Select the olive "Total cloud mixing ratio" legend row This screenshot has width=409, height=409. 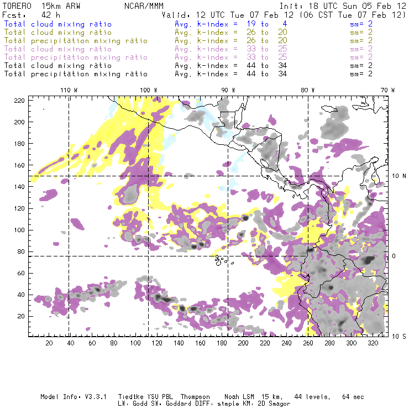(x=58, y=33)
